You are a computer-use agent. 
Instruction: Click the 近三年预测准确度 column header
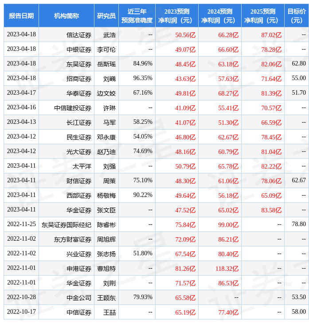(x=137, y=16)
